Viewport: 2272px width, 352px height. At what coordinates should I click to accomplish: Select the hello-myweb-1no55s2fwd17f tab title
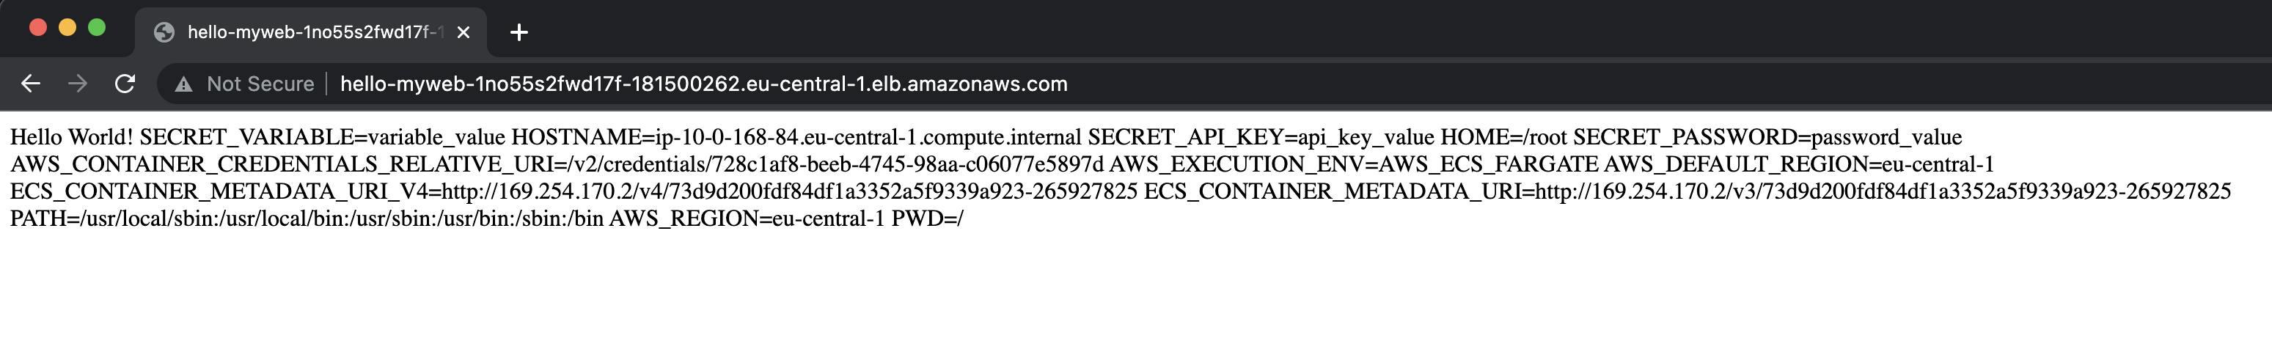point(313,33)
